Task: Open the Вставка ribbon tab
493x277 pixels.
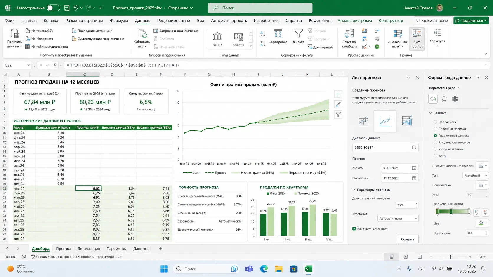Action: point(51,21)
